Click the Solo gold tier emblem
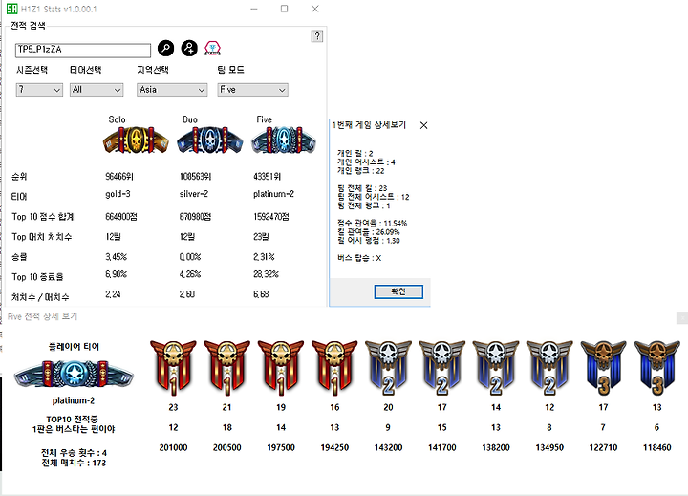Image resolution: width=688 pixels, height=496 pixels. point(136,140)
